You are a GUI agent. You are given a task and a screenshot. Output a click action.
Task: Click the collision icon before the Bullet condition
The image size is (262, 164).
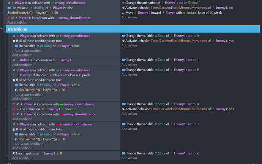(14, 60)
